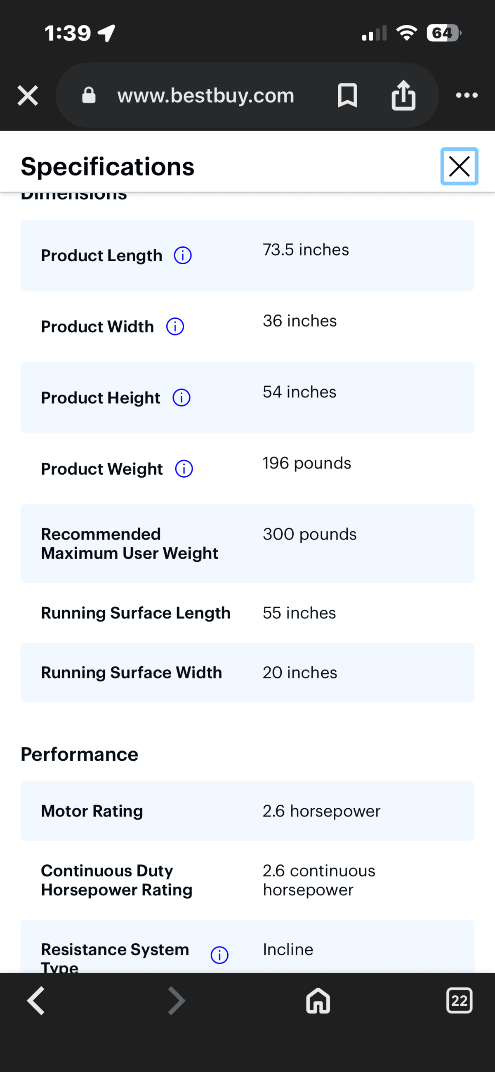
Task: Go back using the browser back arrow
Action: pos(36,1001)
